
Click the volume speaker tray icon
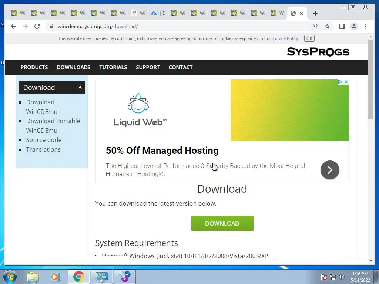[x=342, y=277]
